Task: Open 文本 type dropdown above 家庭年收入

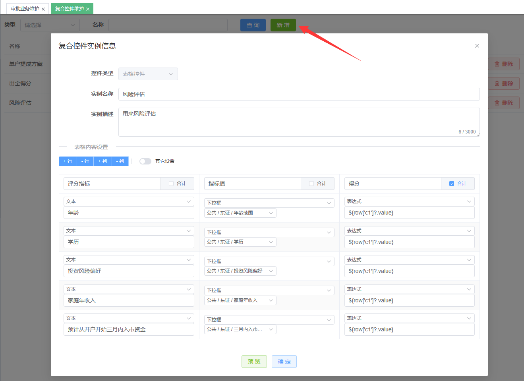Action: (x=129, y=289)
